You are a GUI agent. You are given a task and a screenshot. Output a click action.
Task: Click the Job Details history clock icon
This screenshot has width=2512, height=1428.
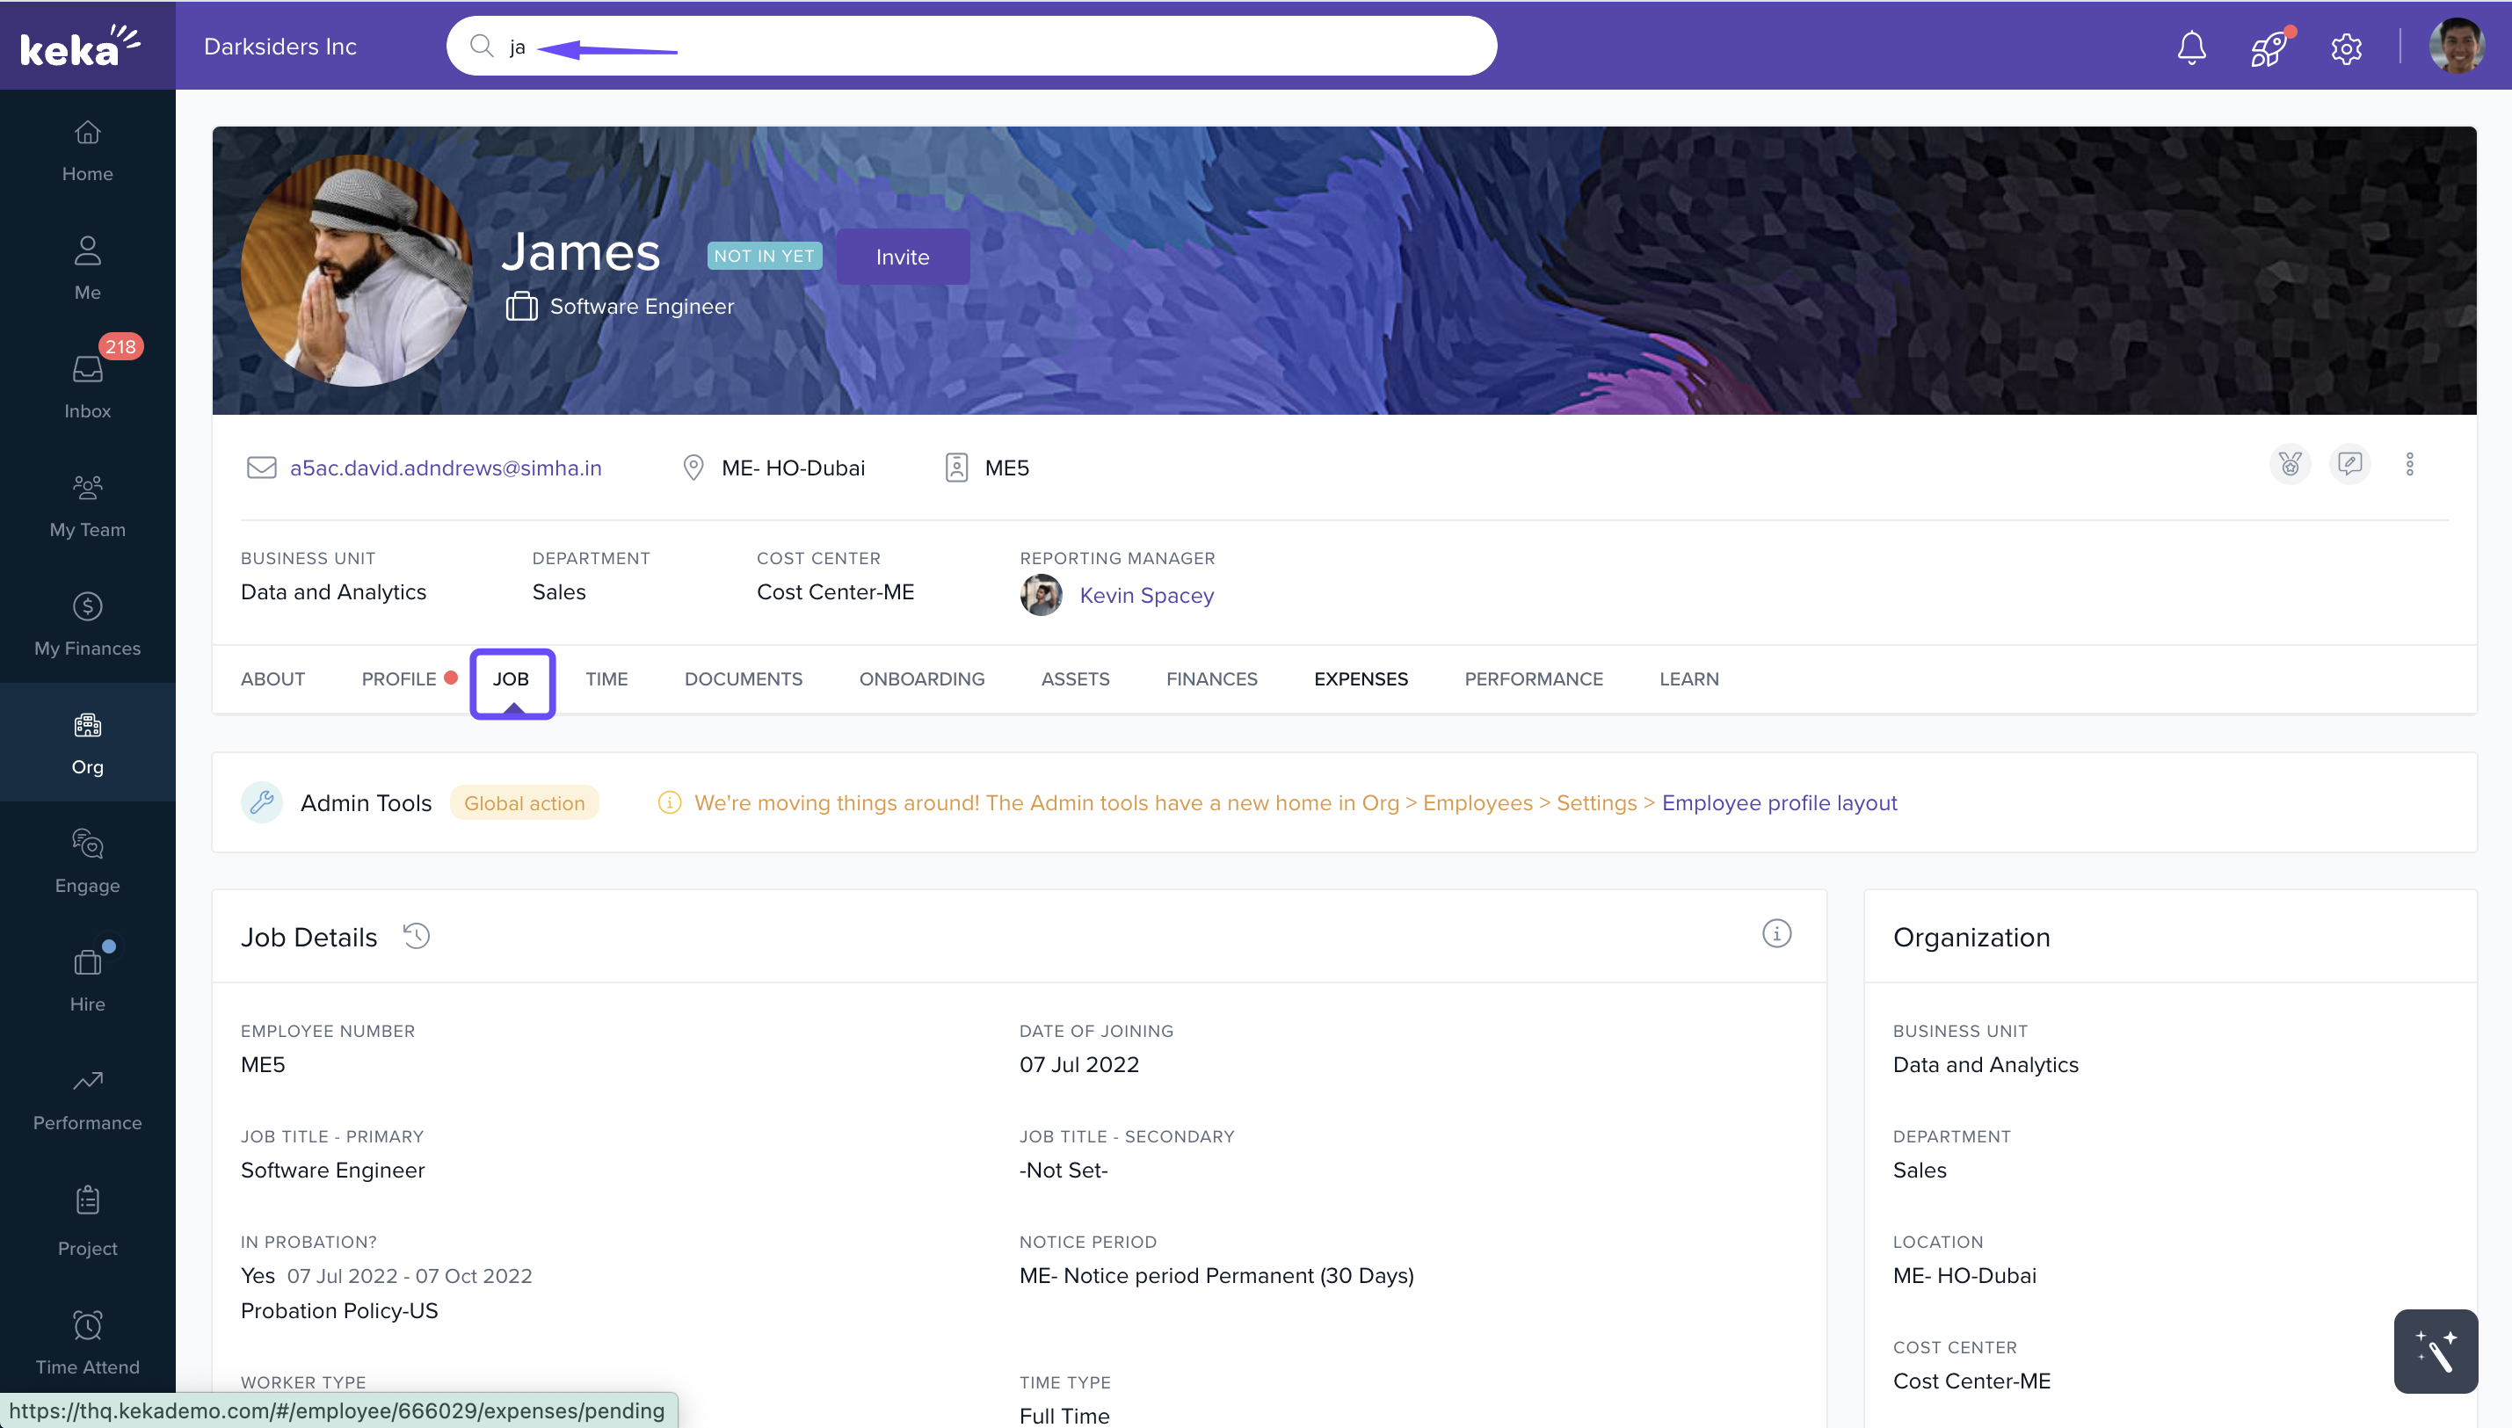[416, 936]
